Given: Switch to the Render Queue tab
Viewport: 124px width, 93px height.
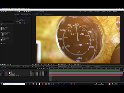Looking at the screenshot, I should coord(88,66).
